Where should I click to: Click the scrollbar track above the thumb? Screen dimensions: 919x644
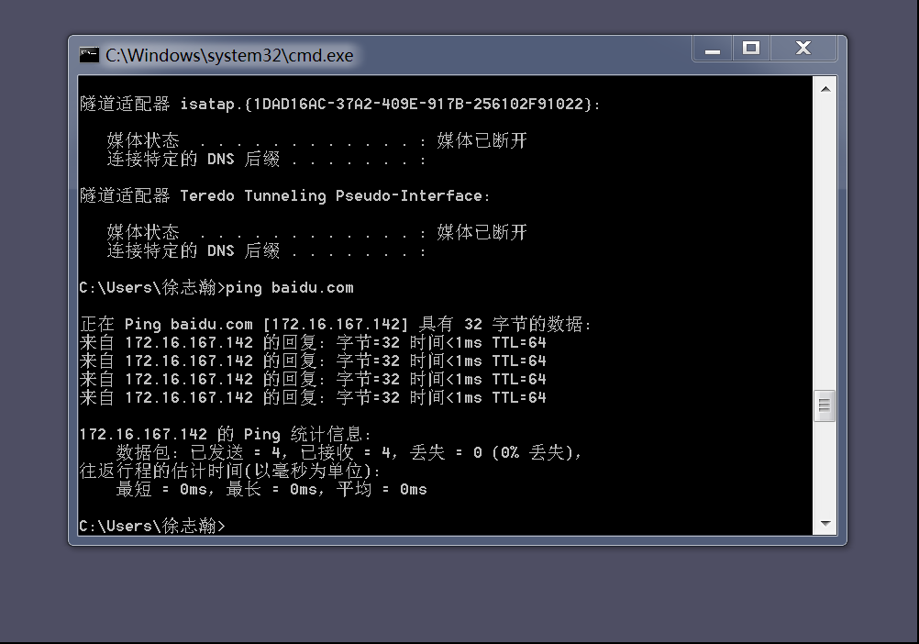pos(825,239)
